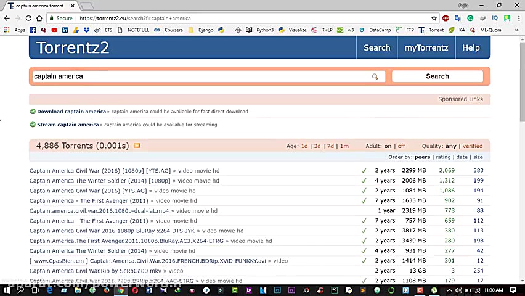Open taskbar search icon
Screen dimensions: 525x296
21,290
